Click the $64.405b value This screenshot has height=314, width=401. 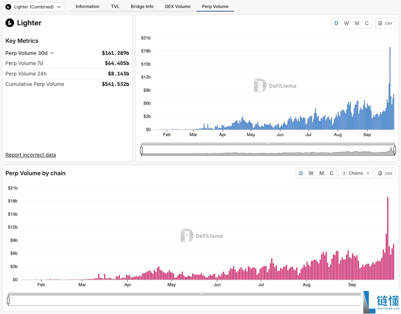tap(117, 63)
